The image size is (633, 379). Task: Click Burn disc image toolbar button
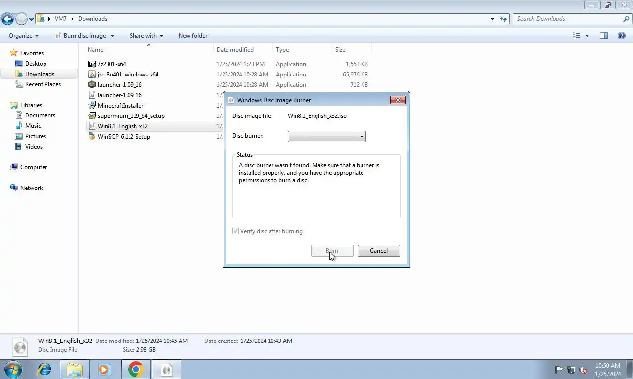point(80,36)
